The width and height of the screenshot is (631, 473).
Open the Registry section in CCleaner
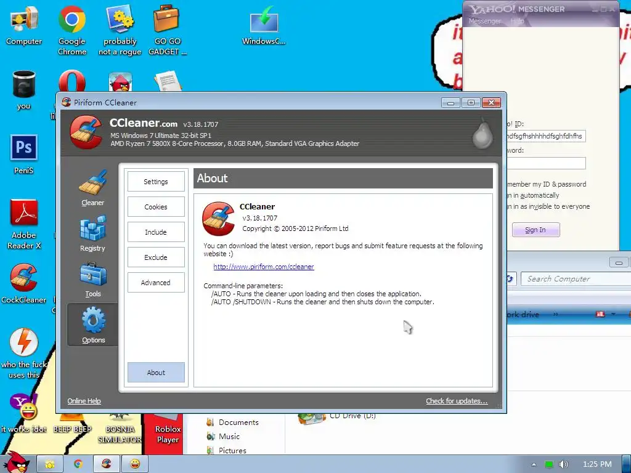(93, 233)
